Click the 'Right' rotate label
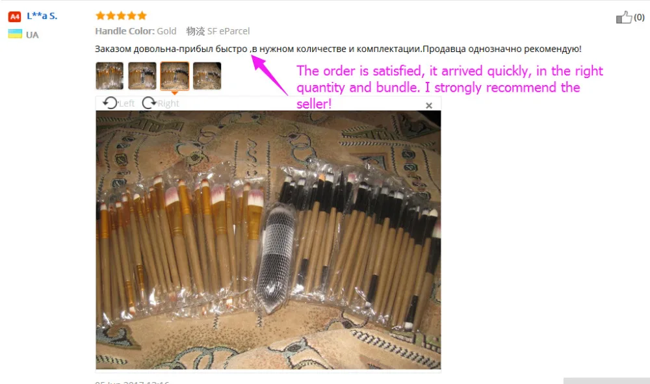 (x=168, y=103)
